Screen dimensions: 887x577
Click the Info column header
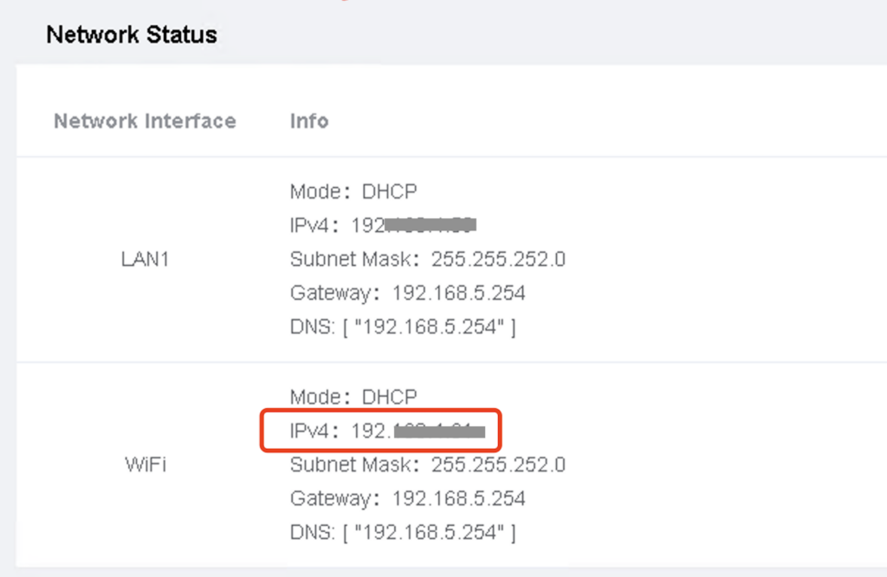pos(309,120)
